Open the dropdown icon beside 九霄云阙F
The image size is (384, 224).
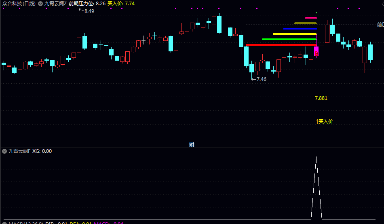4,151
